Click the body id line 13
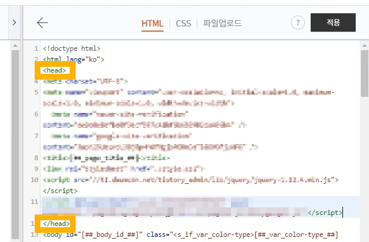369x242 pixels. (191, 235)
